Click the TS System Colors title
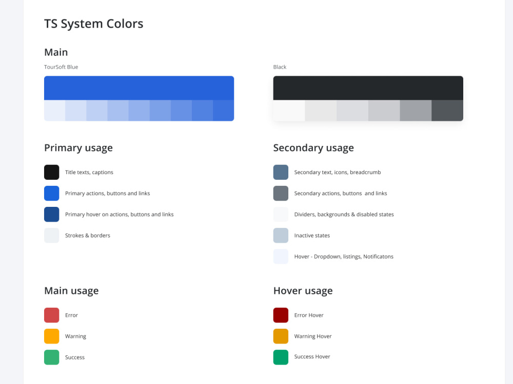 (x=93, y=24)
